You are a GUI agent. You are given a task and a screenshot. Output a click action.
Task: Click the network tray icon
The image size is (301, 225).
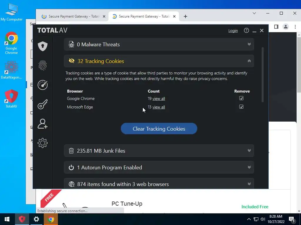pos(256,219)
